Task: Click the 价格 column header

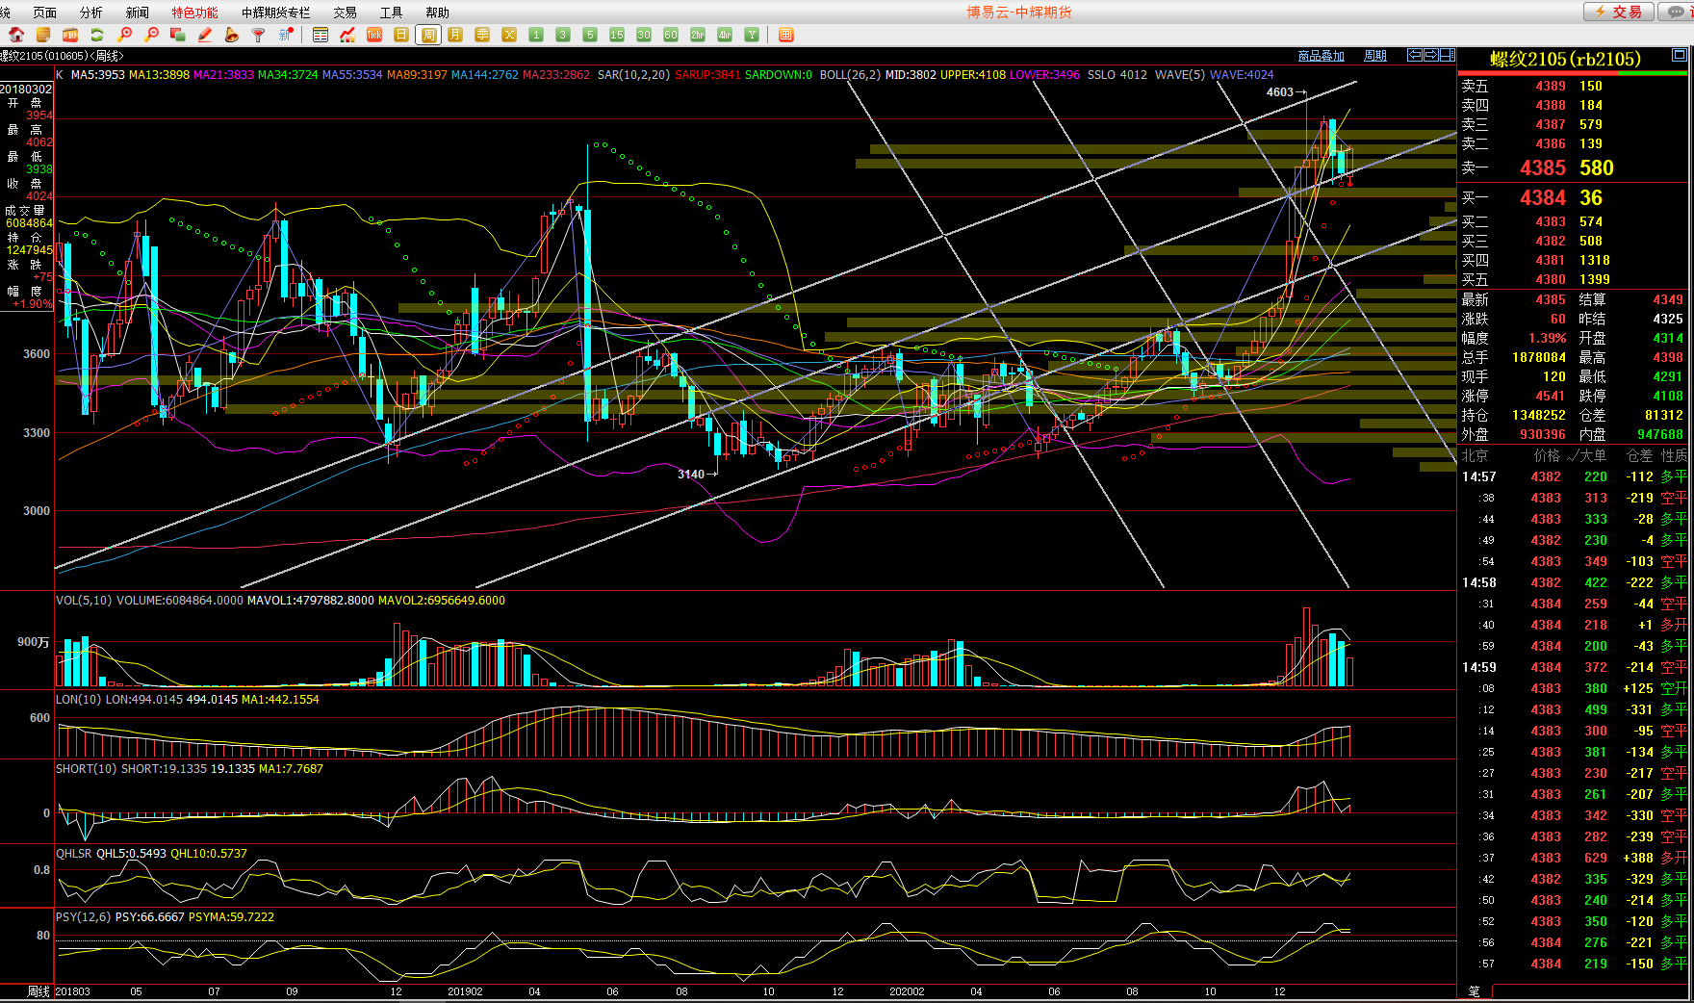Action: coord(1547,455)
